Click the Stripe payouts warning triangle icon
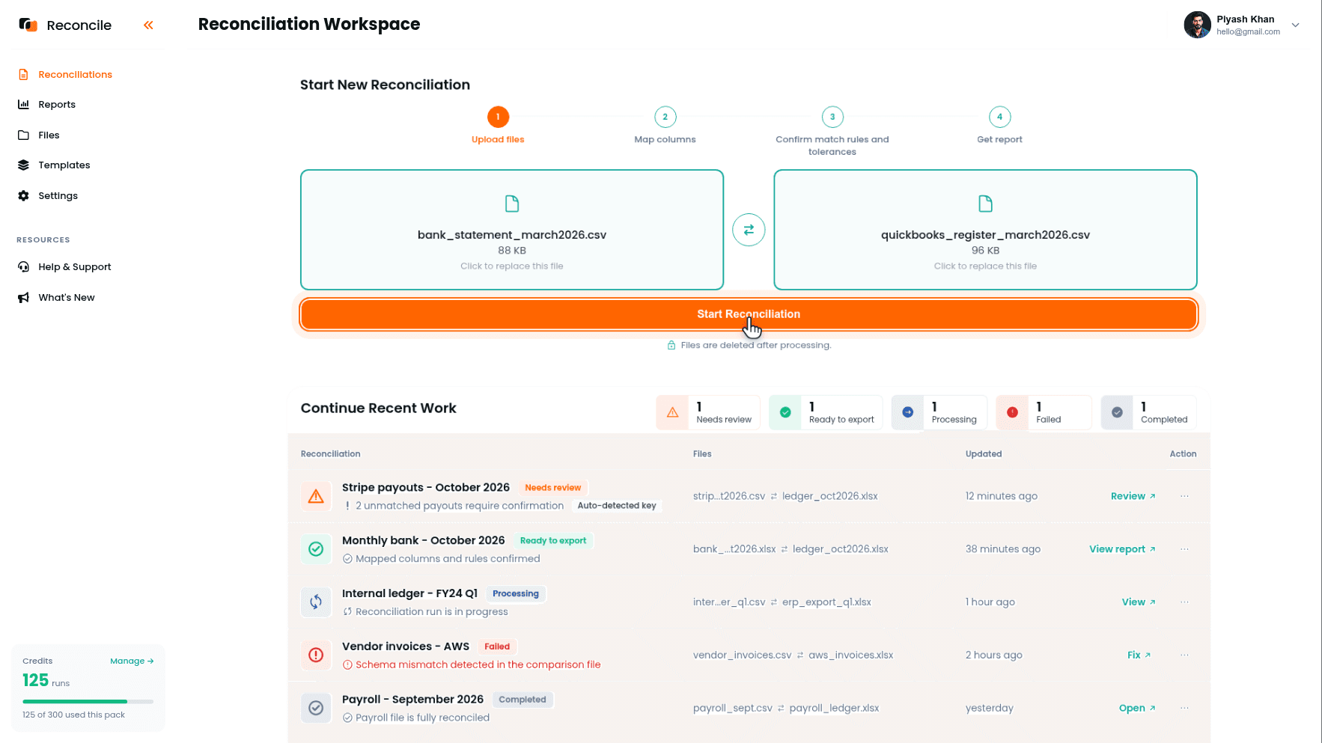 point(316,496)
